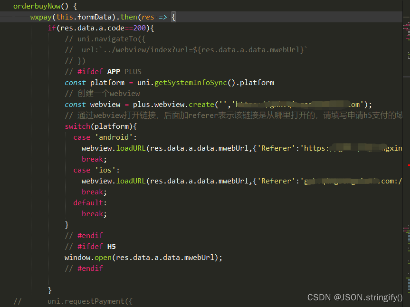This screenshot has width=410, height=307.
Task: Click the commented uni.navigateTo line
Action: click(x=105, y=39)
